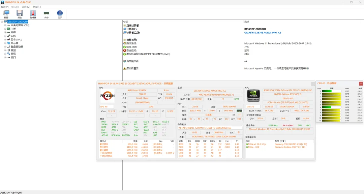
Task: Collapse the DESKTOP-GB07QH7 root node
Action: pyautogui.click(x=2, y=22)
